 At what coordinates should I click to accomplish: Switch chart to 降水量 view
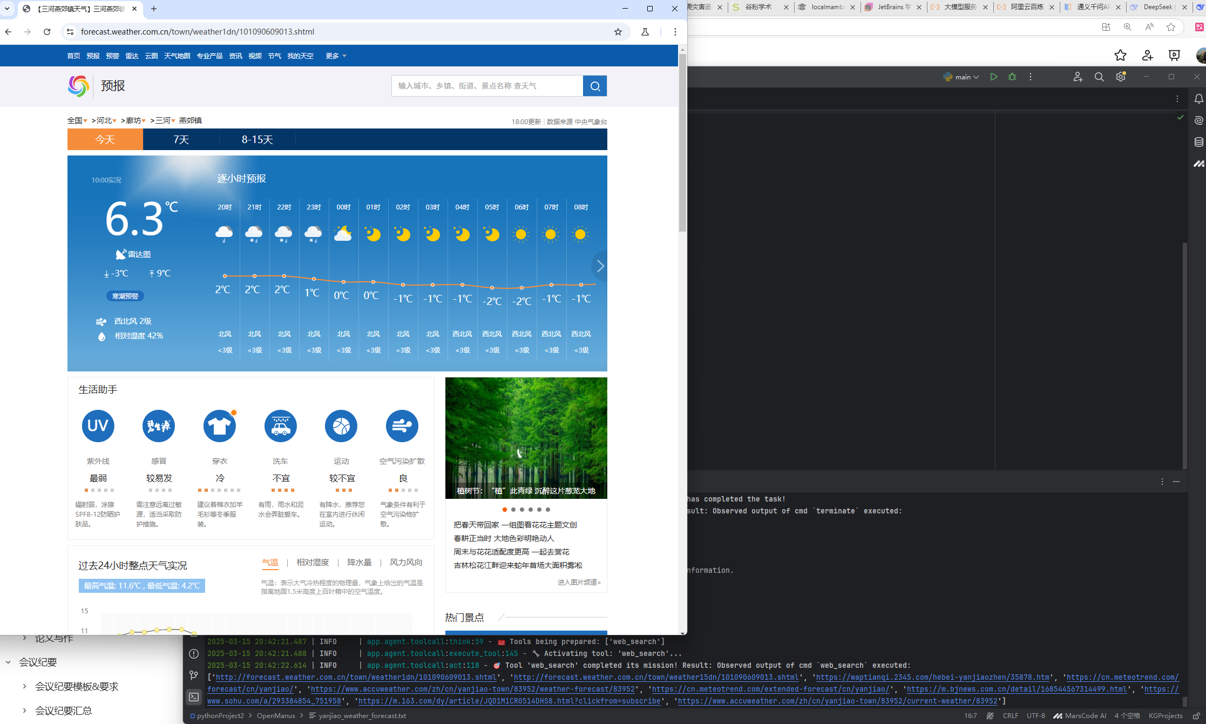pyautogui.click(x=359, y=563)
